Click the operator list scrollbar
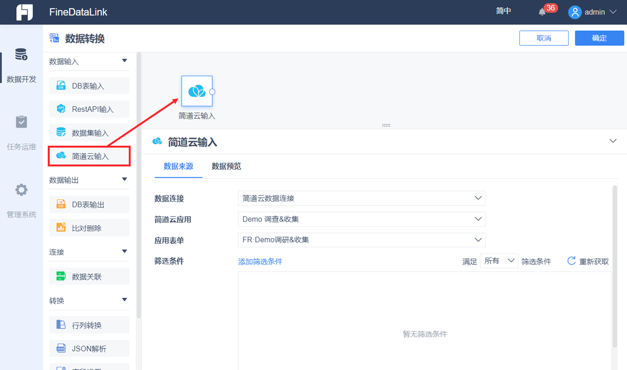627x370 pixels. pyautogui.click(x=139, y=185)
